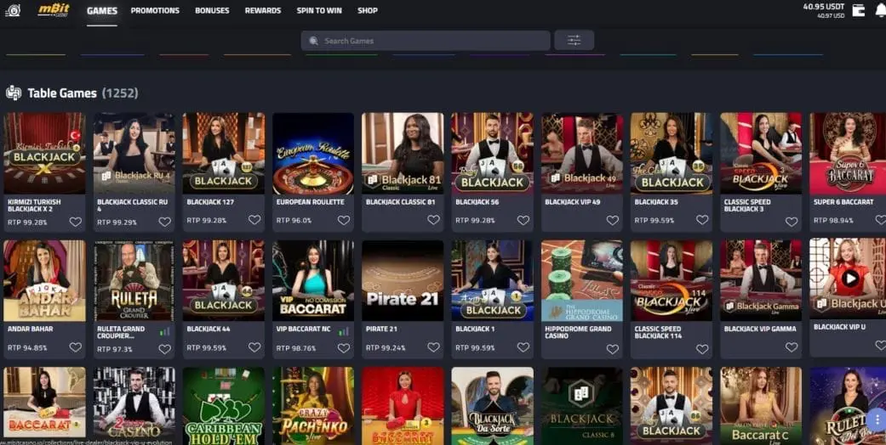
Task: Click the play button on Blackjack VIP U
Action: [x=849, y=278]
